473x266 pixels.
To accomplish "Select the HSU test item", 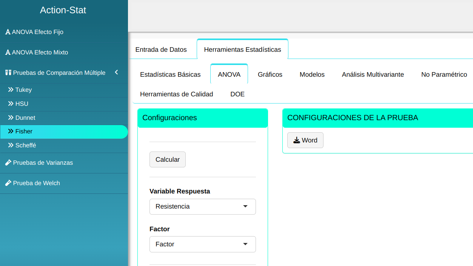I will coord(22,104).
